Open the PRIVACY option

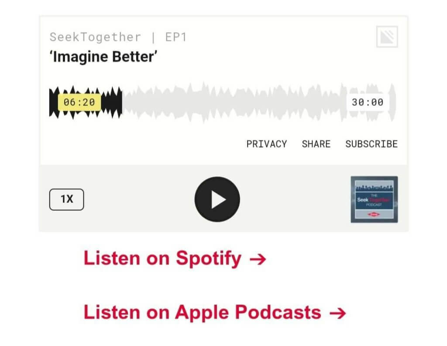pos(267,144)
